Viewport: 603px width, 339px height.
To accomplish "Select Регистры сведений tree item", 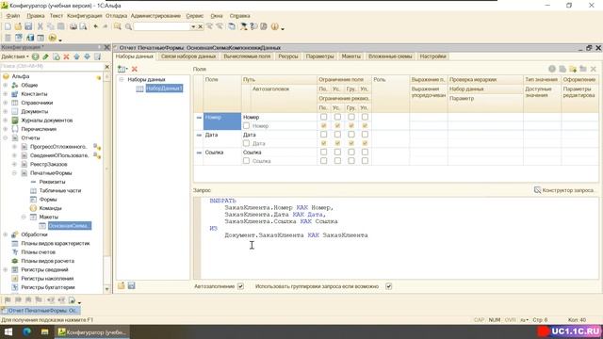I will coord(44,269).
